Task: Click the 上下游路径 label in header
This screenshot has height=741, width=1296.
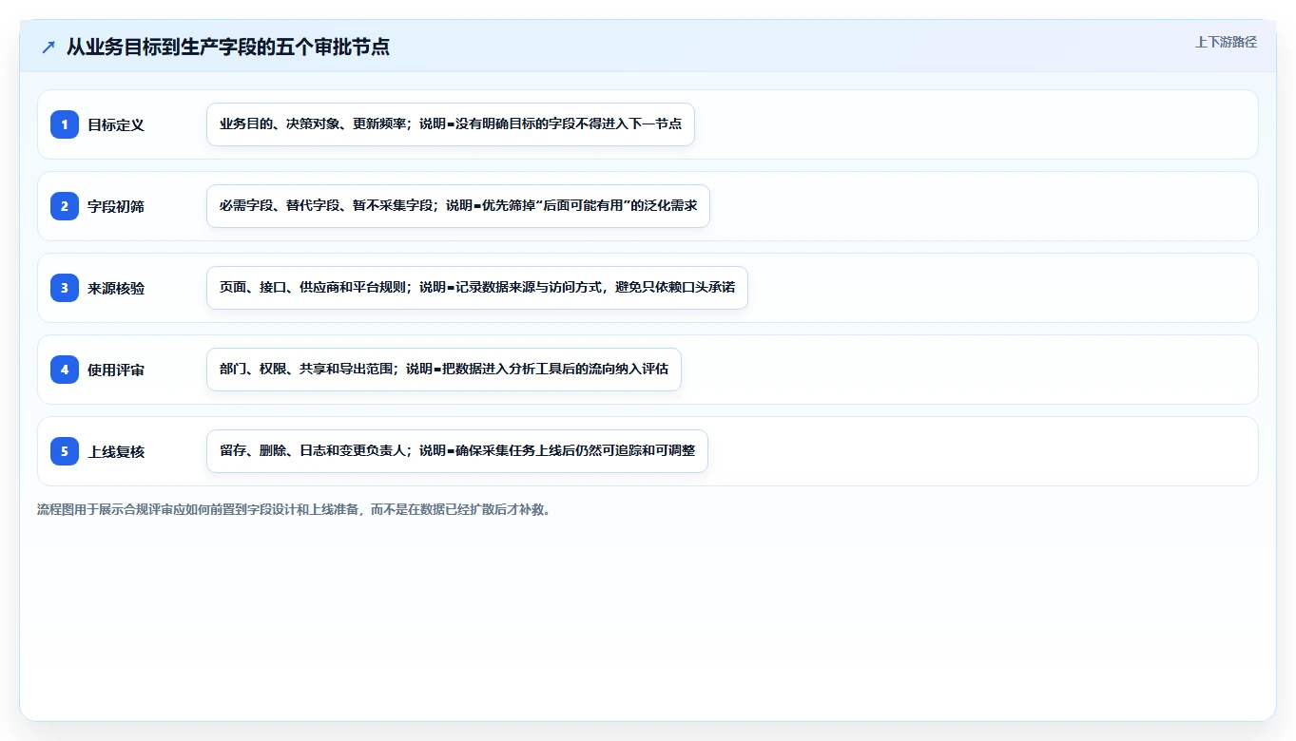Action: (1226, 42)
